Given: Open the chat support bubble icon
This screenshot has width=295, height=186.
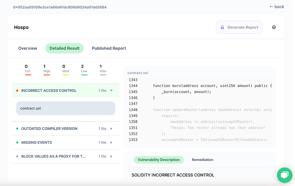Looking at the screenshot, I should coord(284,175).
